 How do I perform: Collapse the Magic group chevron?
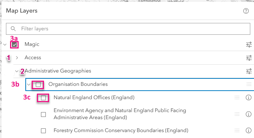[5, 44]
